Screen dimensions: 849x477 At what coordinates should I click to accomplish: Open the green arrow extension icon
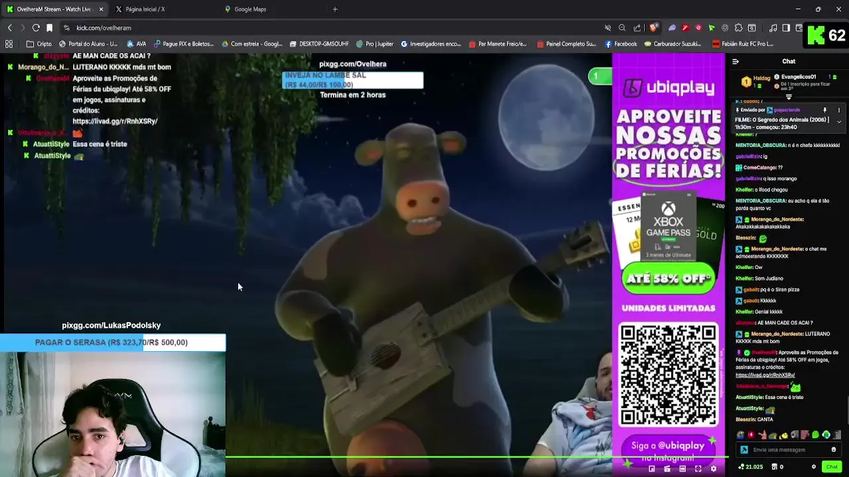[712, 28]
